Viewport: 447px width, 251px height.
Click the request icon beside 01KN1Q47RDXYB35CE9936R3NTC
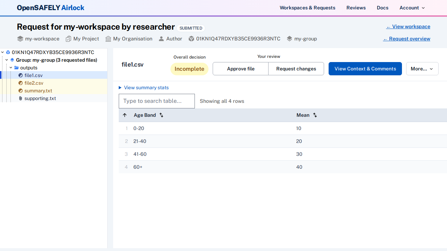coord(191,39)
